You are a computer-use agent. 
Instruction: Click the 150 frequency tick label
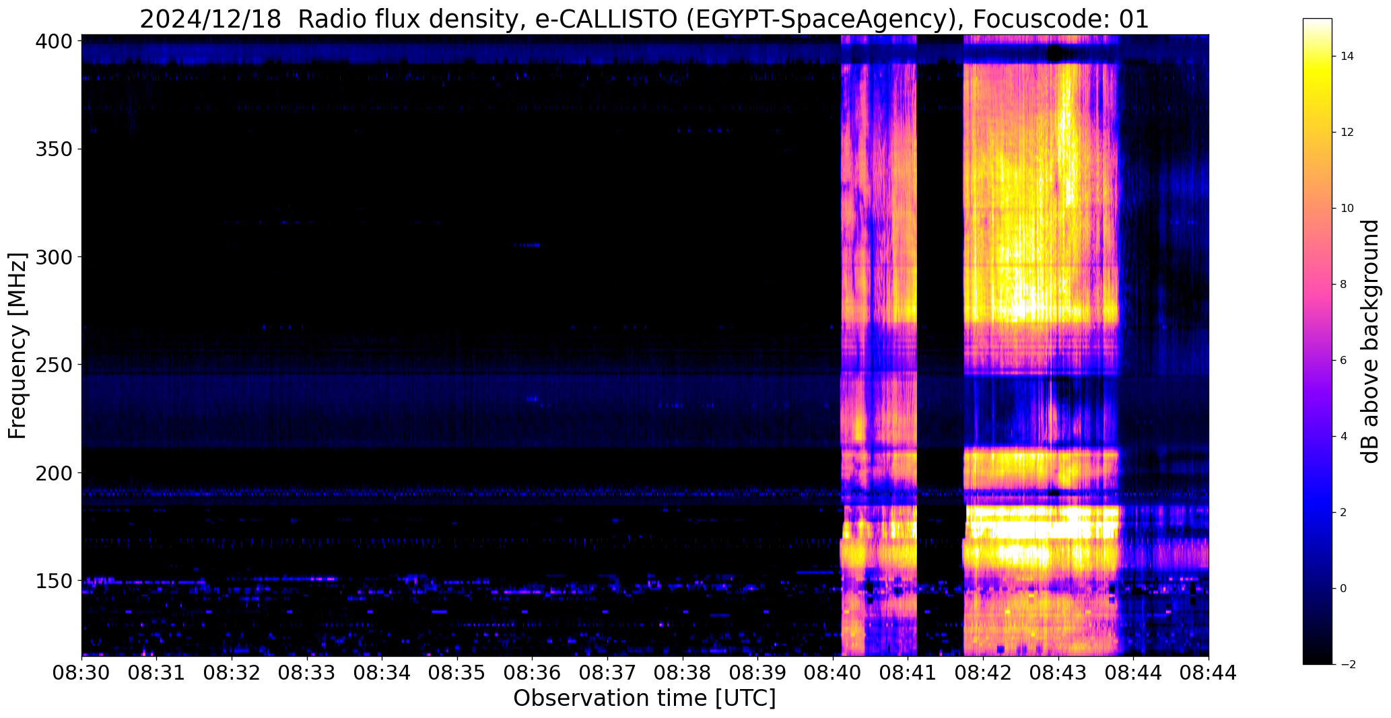(53, 580)
